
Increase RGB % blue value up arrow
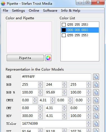88,91
